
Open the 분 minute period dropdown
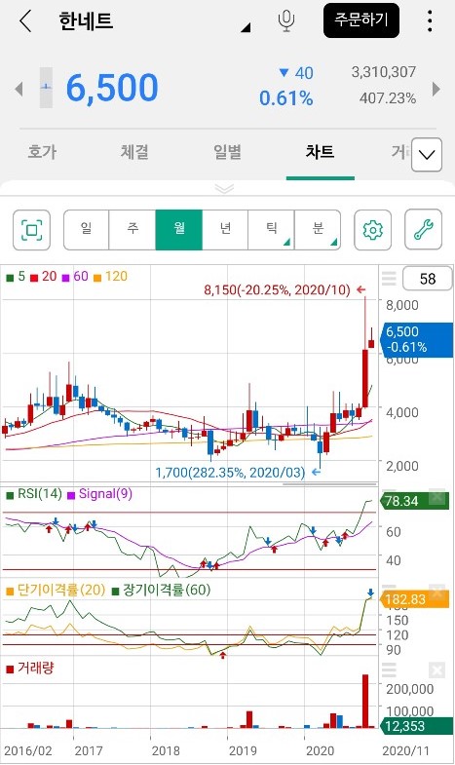(318, 230)
